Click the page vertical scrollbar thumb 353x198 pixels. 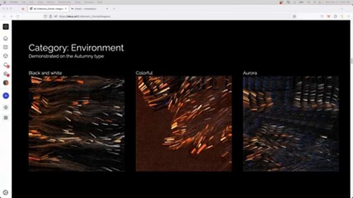point(352,61)
